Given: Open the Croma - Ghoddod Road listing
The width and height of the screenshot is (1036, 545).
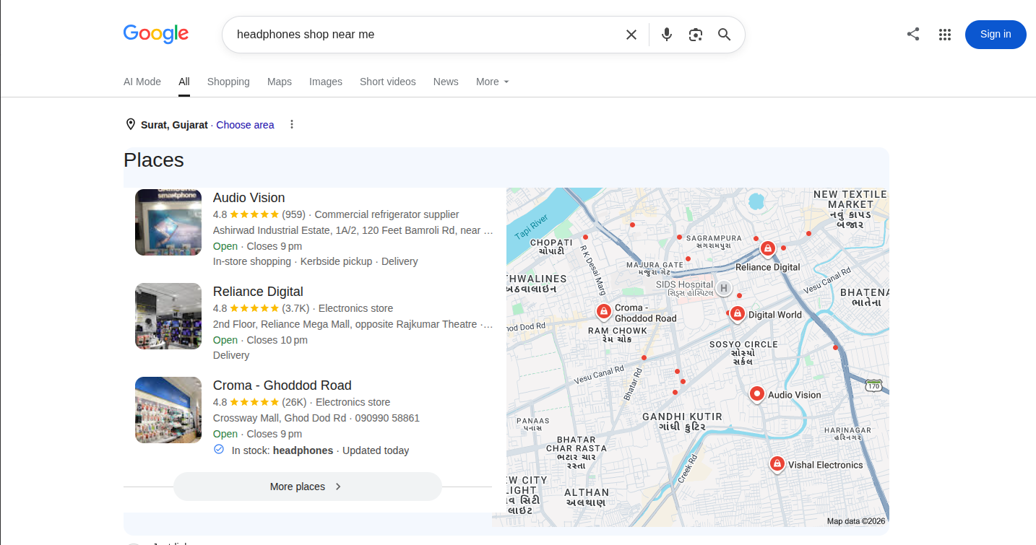Looking at the screenshot, I should point(282,385).
